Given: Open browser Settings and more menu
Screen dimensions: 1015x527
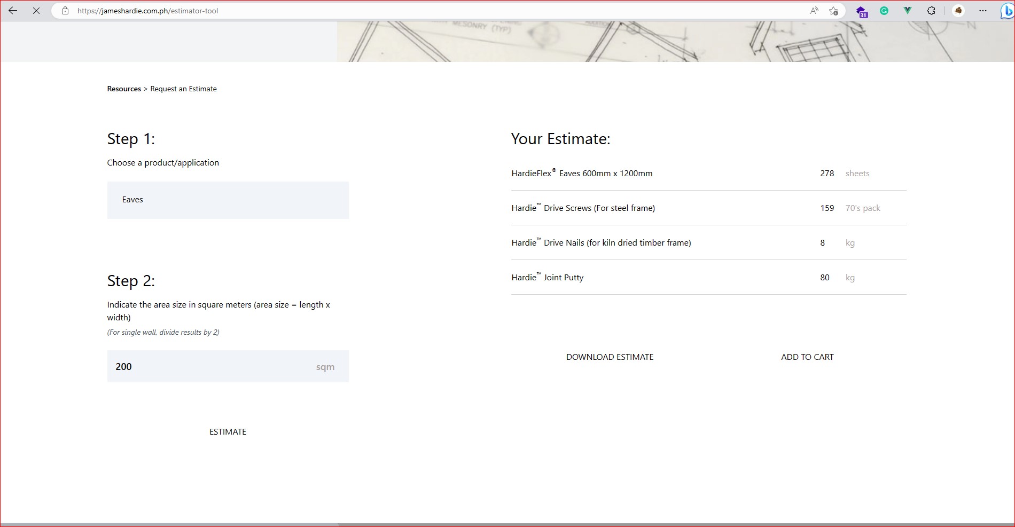Looking at the screenshot, I should (x=983, y=11).
